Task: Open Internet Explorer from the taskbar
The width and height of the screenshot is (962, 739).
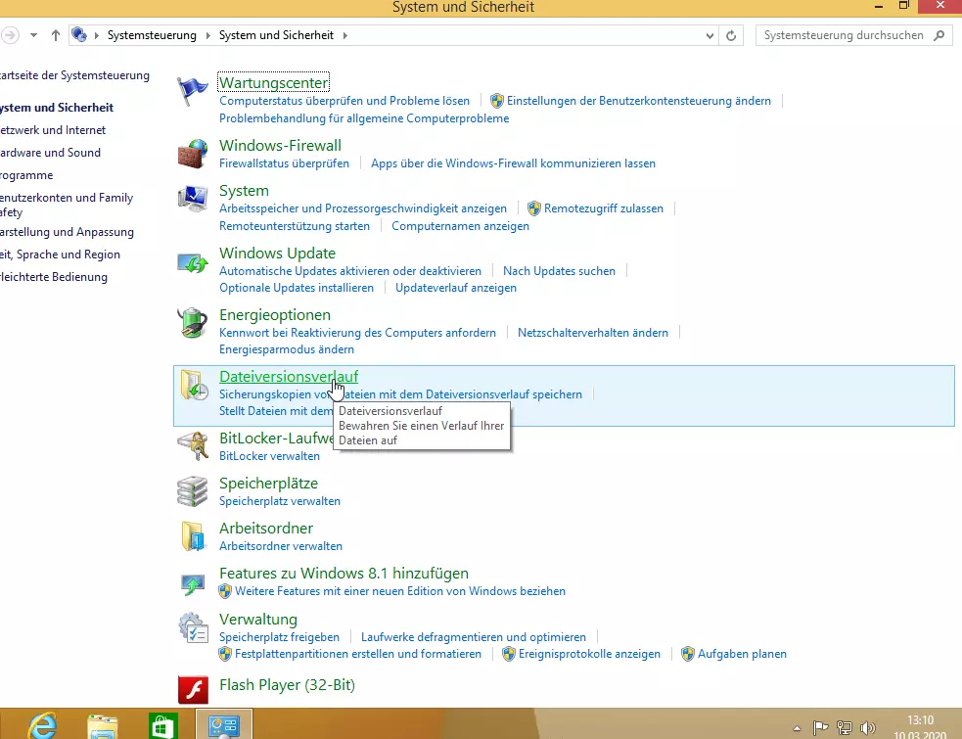Action: [x=42, y=725]
